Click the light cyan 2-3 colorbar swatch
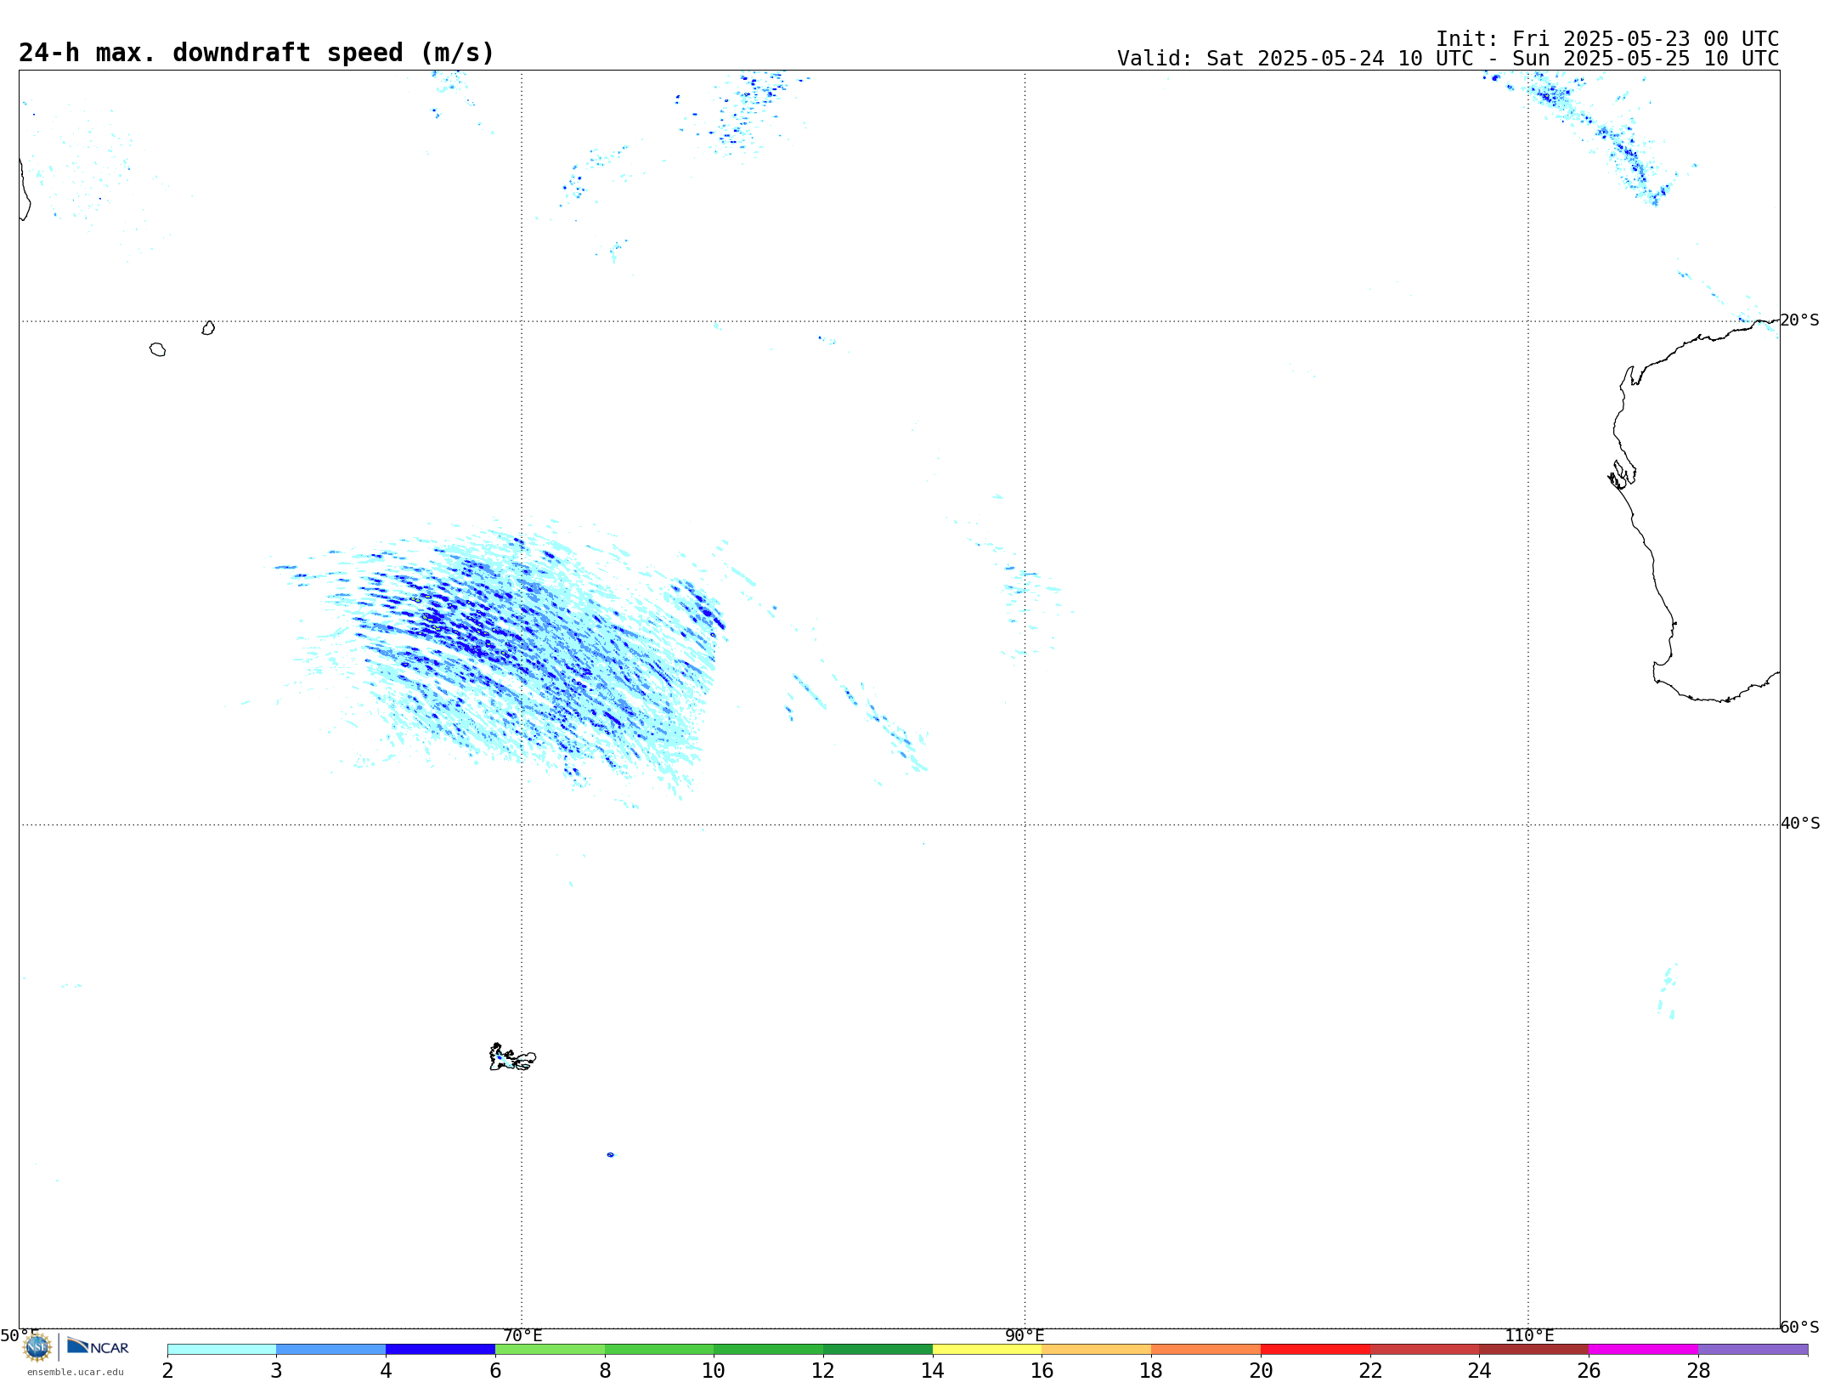Image resolution: width=1835 pixels, height=1382 pixels. [x=222, y=1349]
